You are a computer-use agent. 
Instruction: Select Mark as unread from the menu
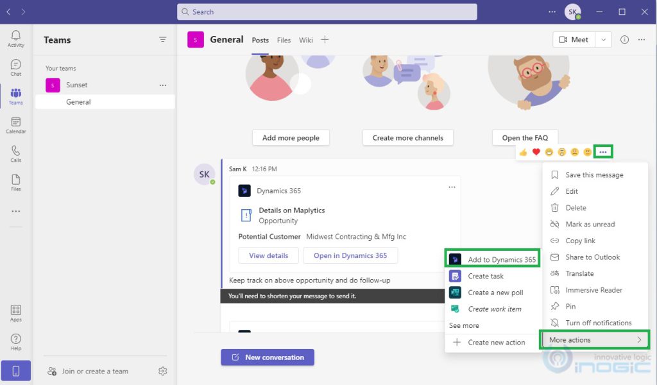[x=591, y=224]
